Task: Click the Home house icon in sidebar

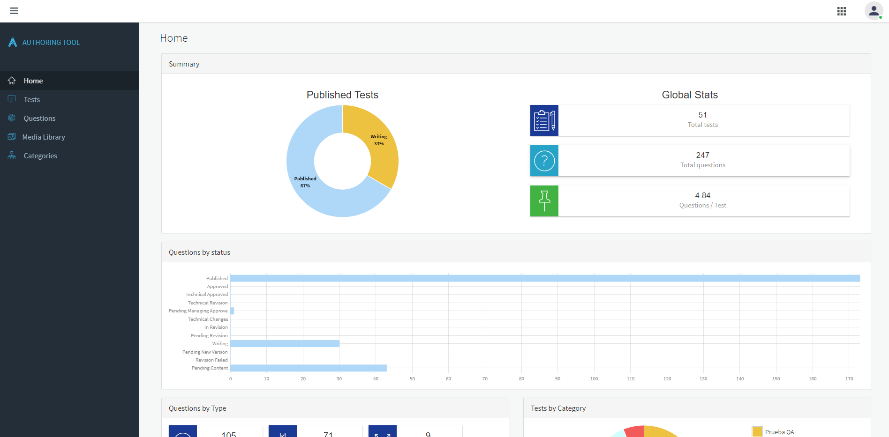Action: (x=12, y=81)
